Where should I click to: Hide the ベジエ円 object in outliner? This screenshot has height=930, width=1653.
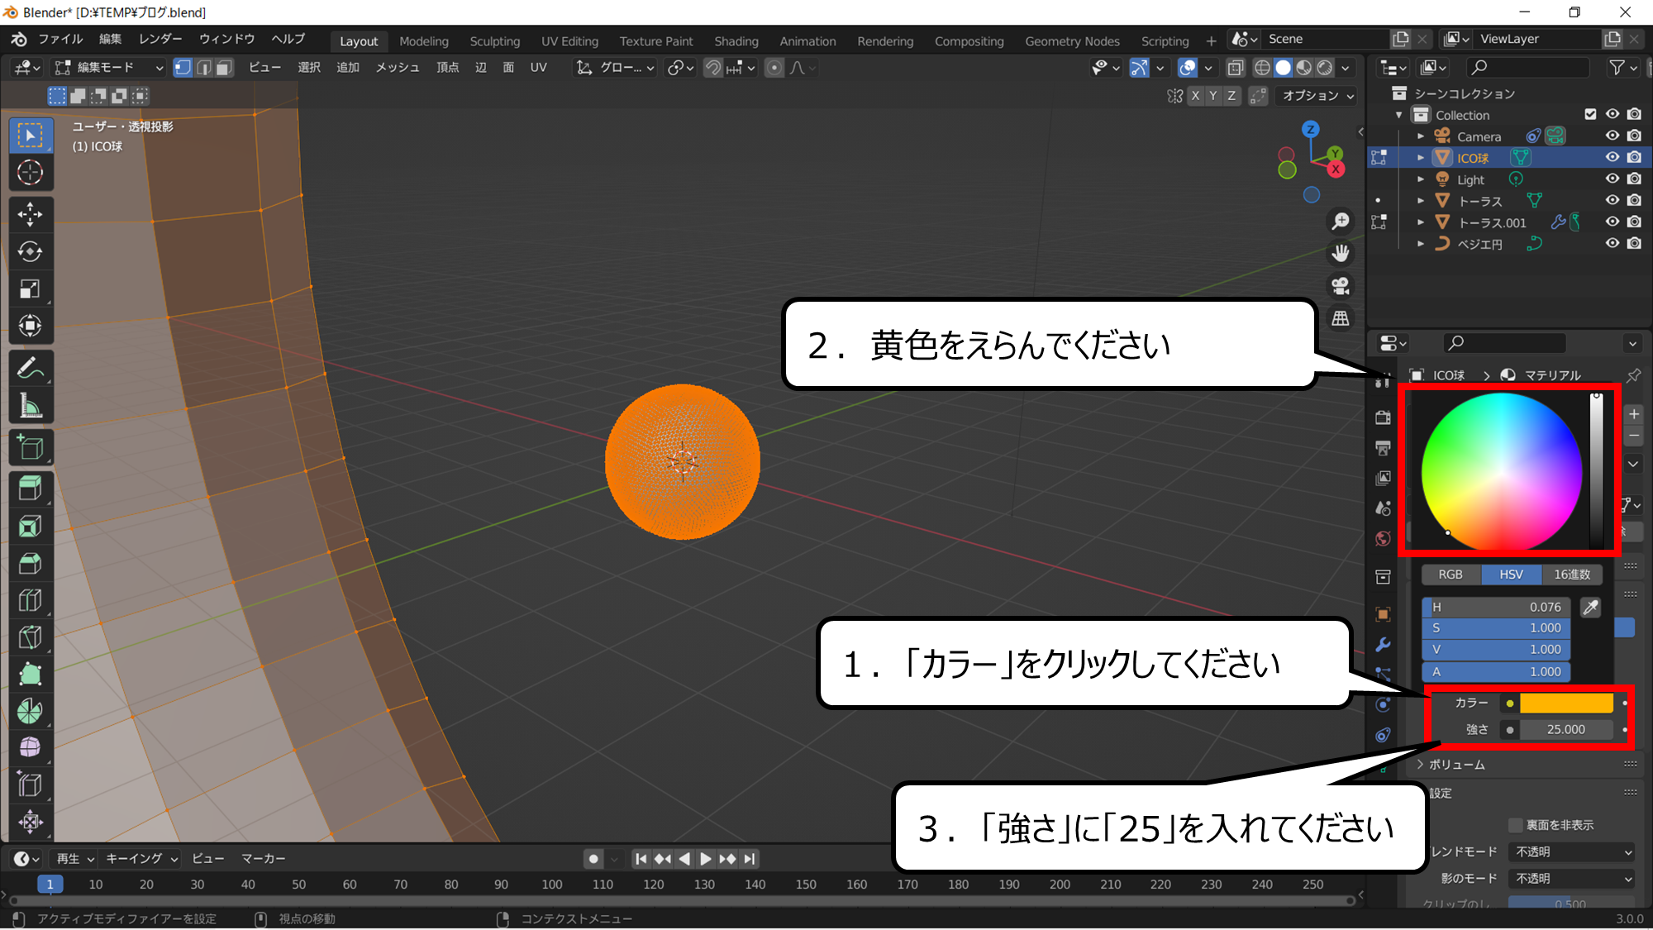(1613, 243)
